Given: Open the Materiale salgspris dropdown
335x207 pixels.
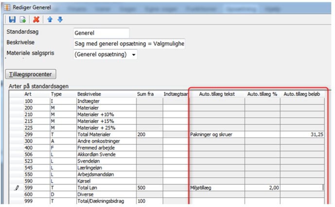Looking at the screenshot, I should pos(134,55).
